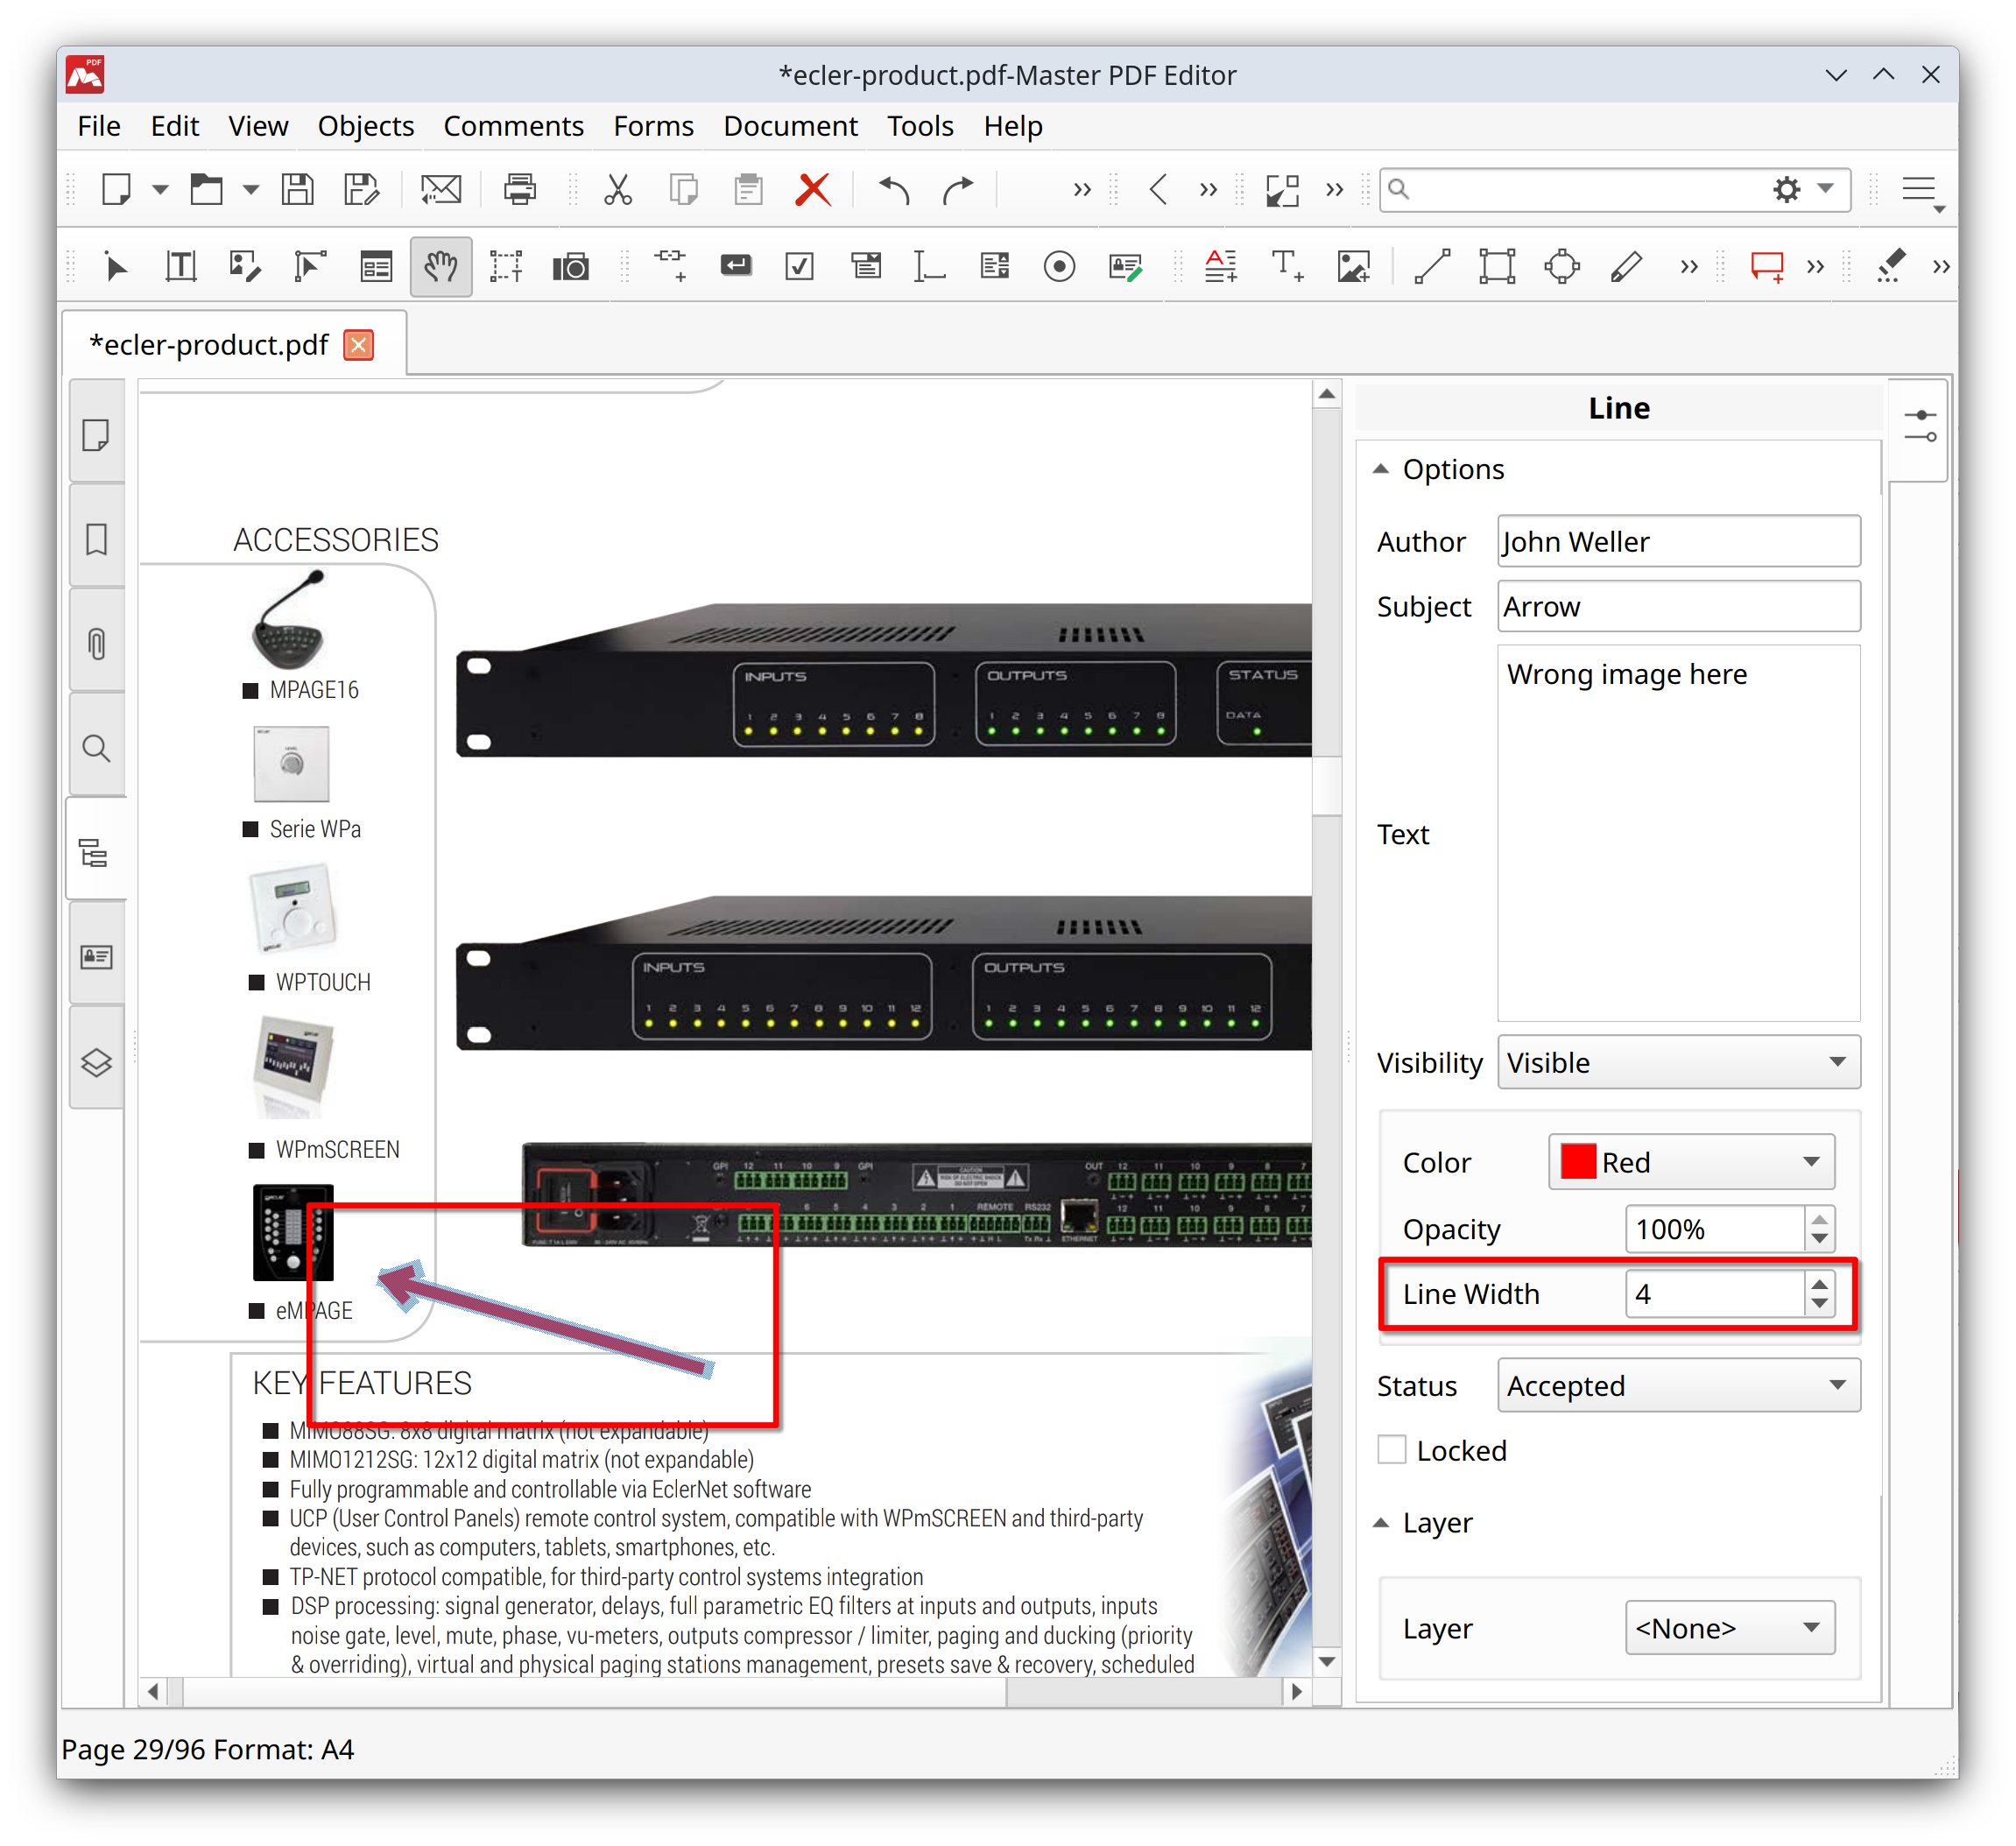
Task: Open the Objects menu
Action: coord(365,126)
